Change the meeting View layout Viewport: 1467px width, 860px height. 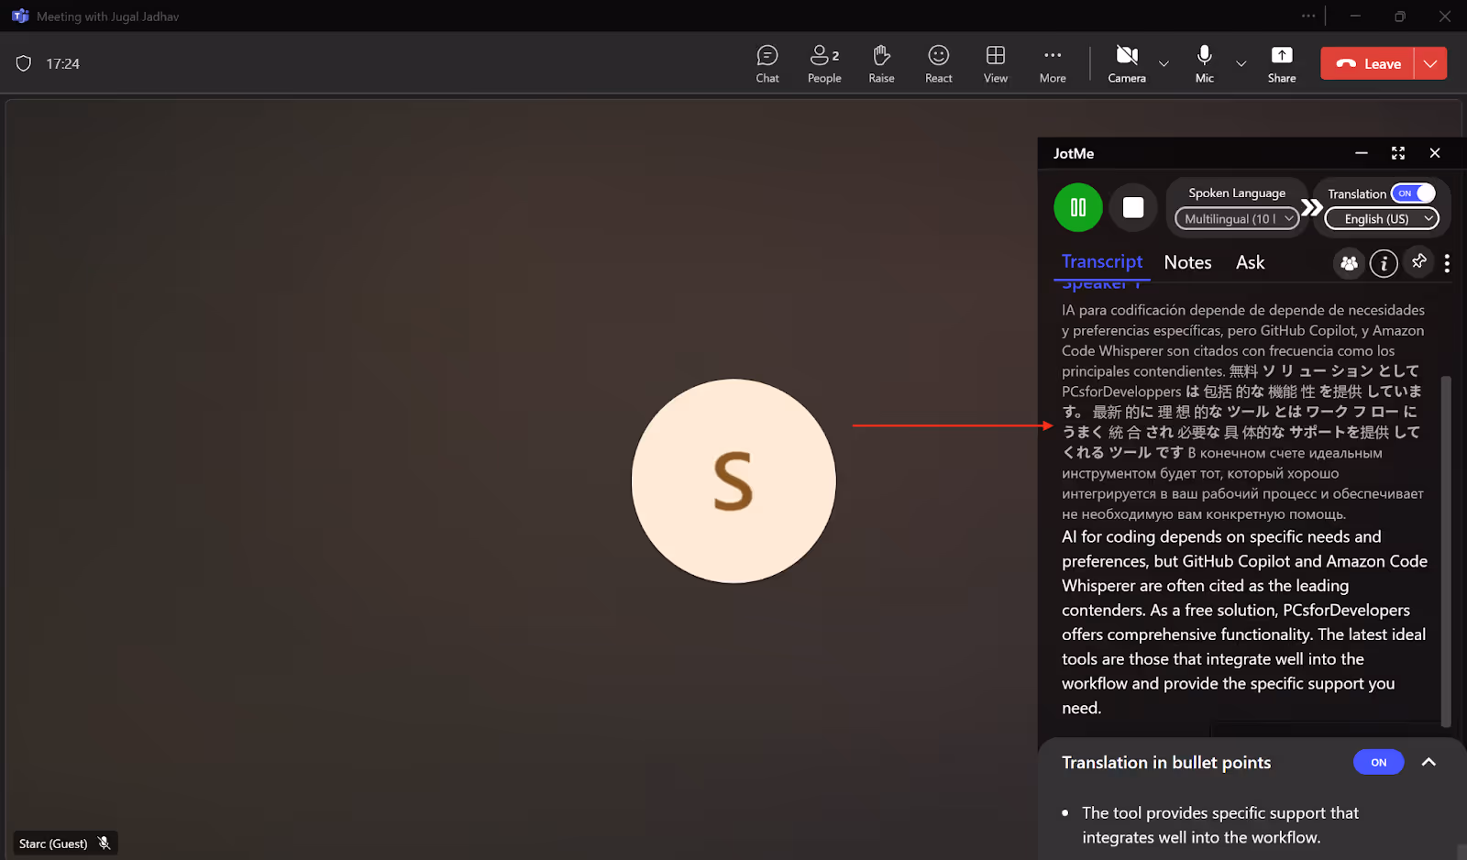(x=996, y=64)
